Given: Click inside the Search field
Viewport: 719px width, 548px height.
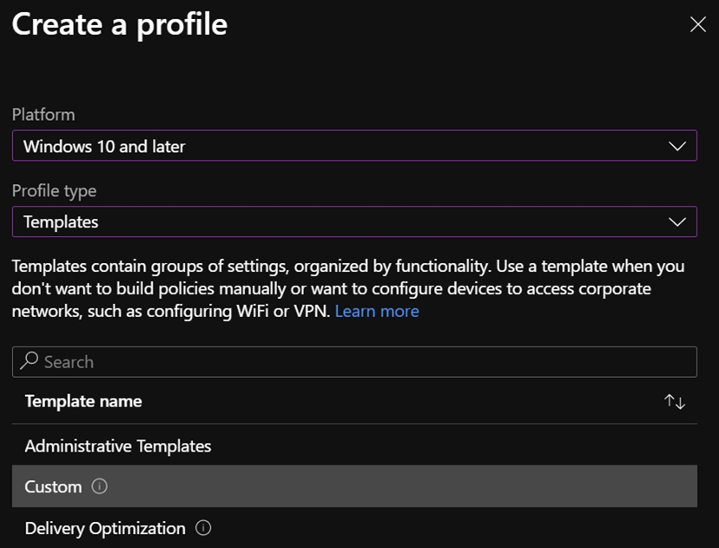Looking at the screenshot, I should click(x=261, y=361).
